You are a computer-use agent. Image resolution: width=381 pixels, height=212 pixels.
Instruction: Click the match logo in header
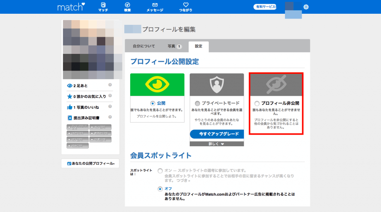(x=71, y=7)
